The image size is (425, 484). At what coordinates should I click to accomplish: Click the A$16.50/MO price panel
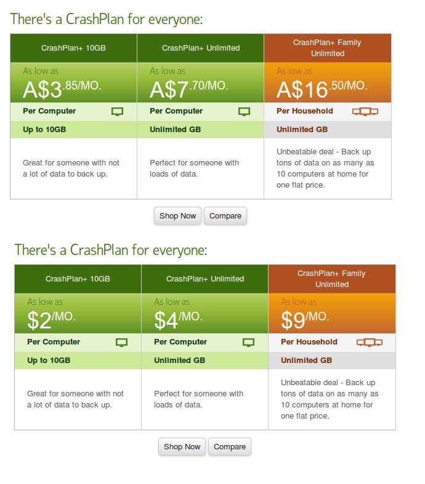tap(328, 83)
